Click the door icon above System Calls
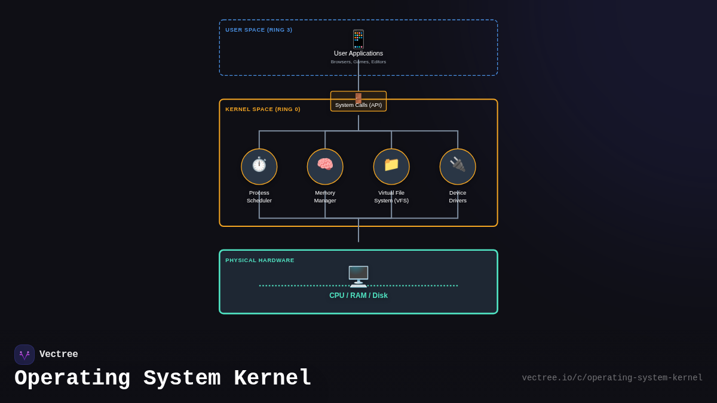The height and width of the screenshot is (403, 717). tap(358, 97)
